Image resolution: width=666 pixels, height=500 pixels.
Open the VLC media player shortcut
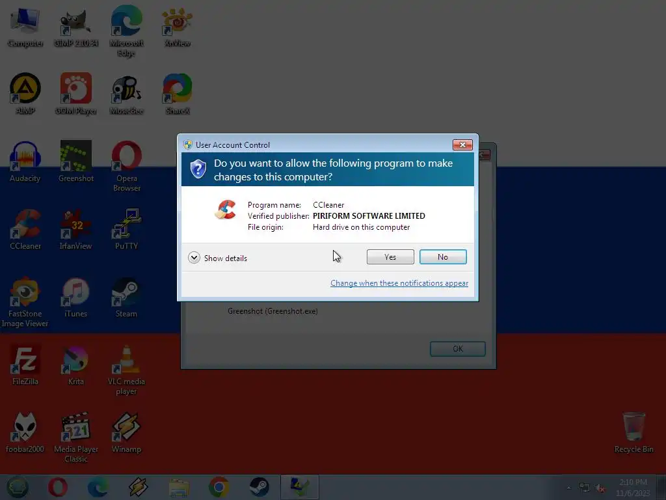pyautogui.click(x=126, y=370)
